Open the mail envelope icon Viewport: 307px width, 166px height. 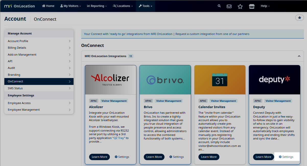tap(229, 6)
